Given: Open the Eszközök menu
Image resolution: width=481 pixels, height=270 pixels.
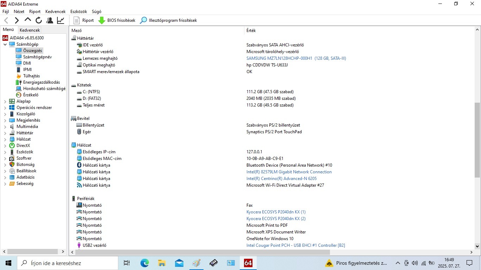Looking at the screenshot, I should (x=79, y=12).
